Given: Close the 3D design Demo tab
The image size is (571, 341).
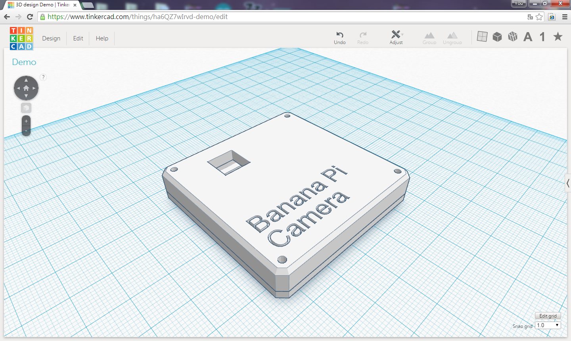Looking at the screenshot, I should click(75, 5).
